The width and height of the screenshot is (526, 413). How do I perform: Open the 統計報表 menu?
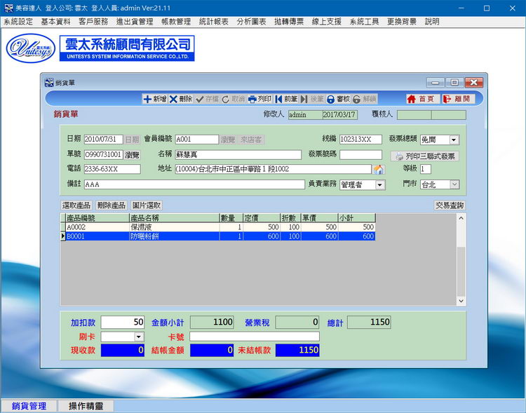click(x=213, y=22)
